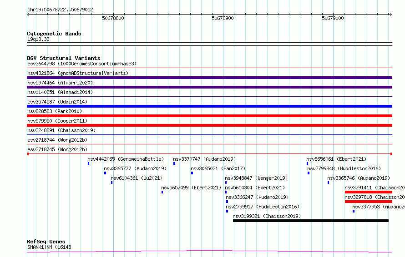Select the nsv3297818 Chaisson red bar
This screenshot has width=405, height=257.
pos(369,202)
